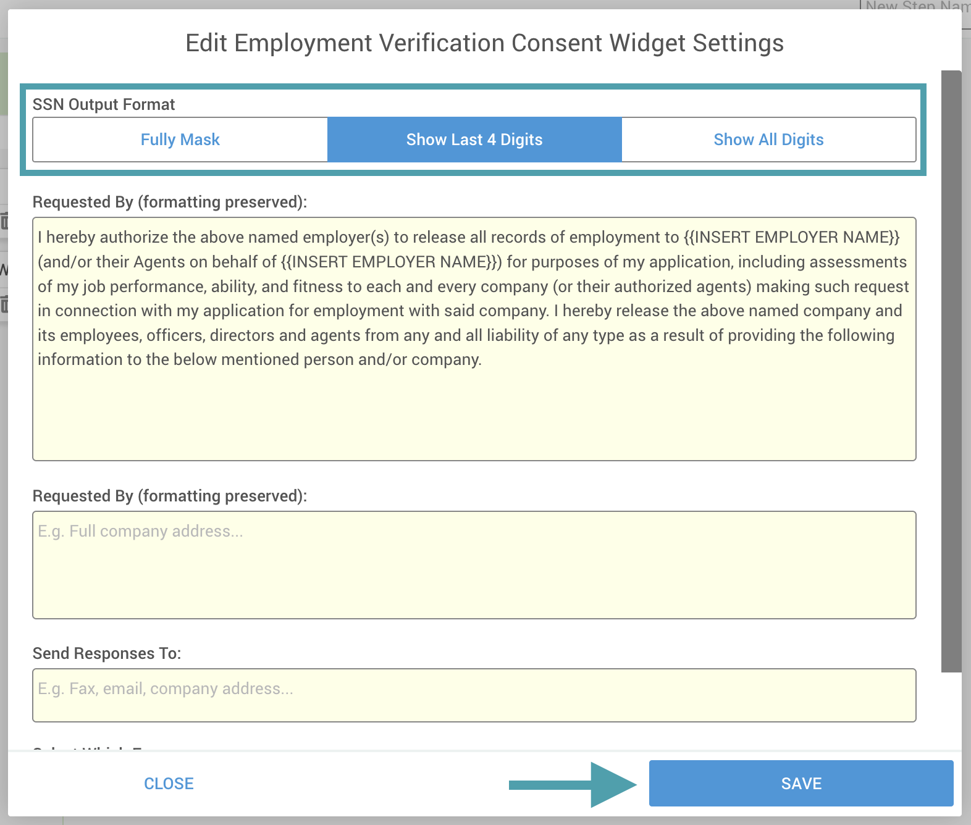Select the Fully Mask SSN option

[180, 140]
